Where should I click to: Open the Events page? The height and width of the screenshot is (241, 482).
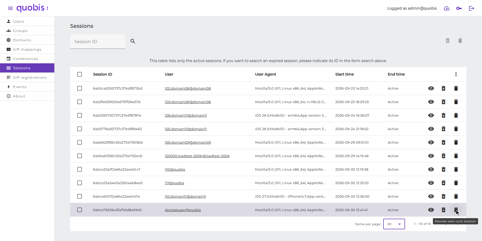coord(27,87)
